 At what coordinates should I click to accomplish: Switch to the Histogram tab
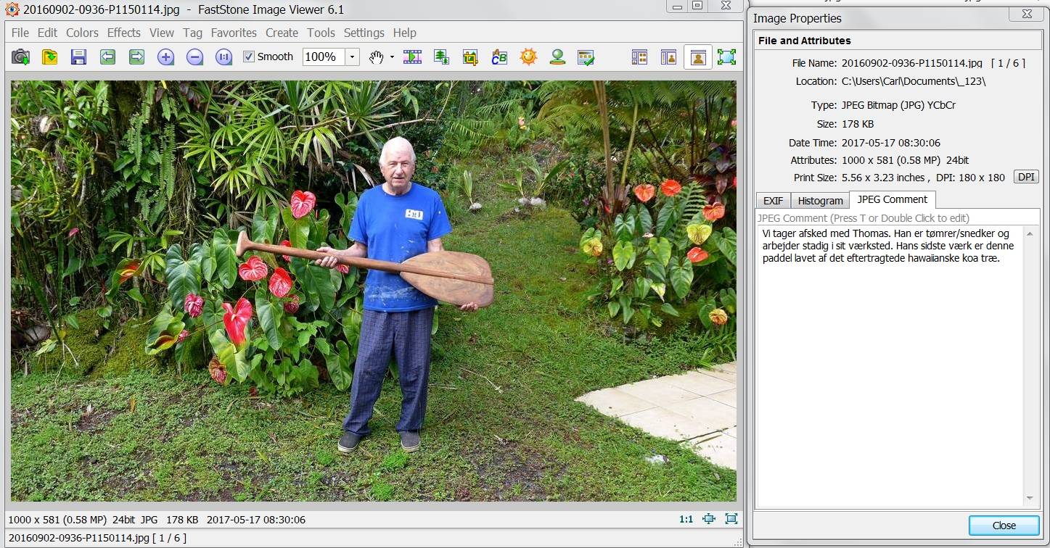click(x=820, y=201)
